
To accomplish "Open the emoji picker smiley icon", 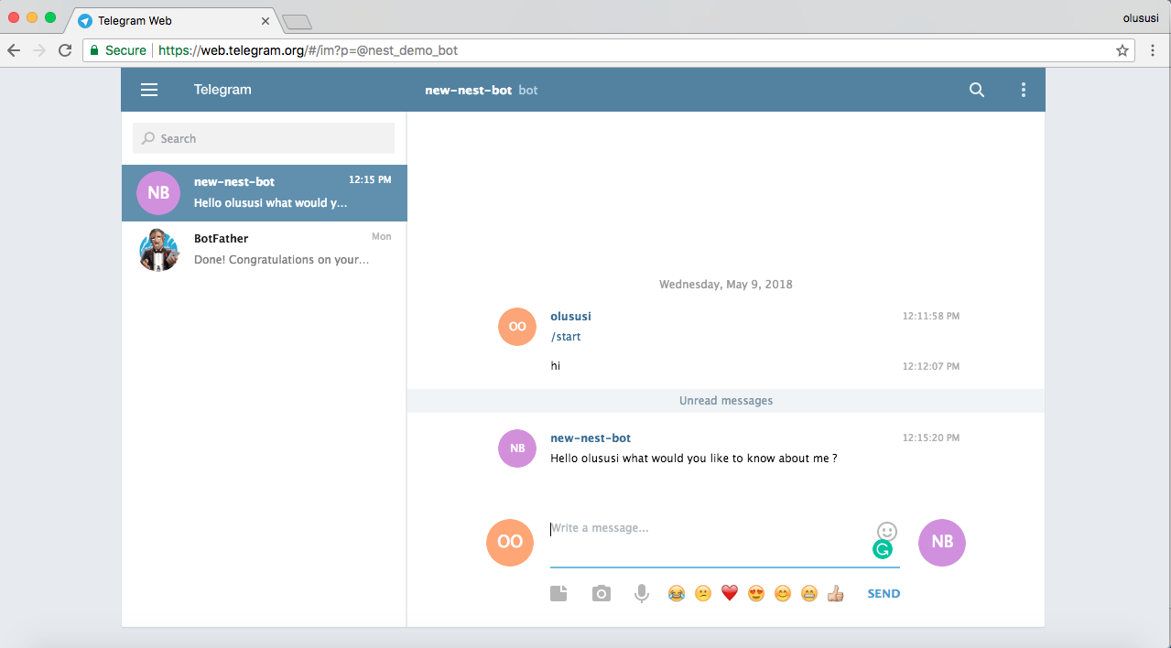I will tap(886, 531).
